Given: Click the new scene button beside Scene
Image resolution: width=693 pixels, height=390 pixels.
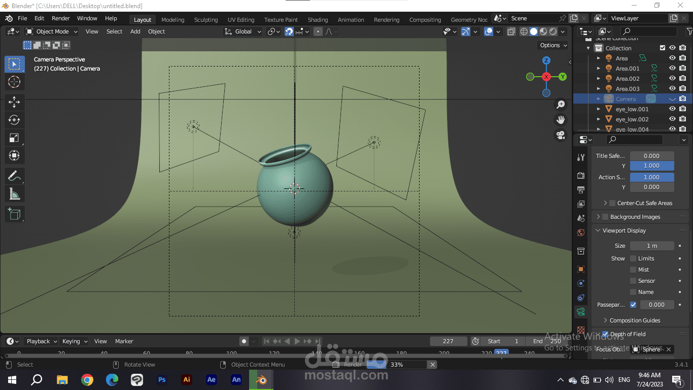Looking at the screenshot, I should point(573,18).
